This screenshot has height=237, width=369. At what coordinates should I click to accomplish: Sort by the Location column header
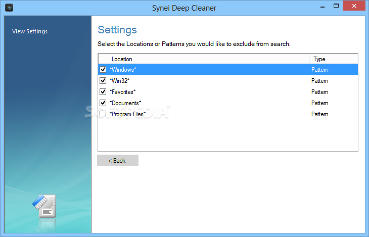(x=208, y=59)
